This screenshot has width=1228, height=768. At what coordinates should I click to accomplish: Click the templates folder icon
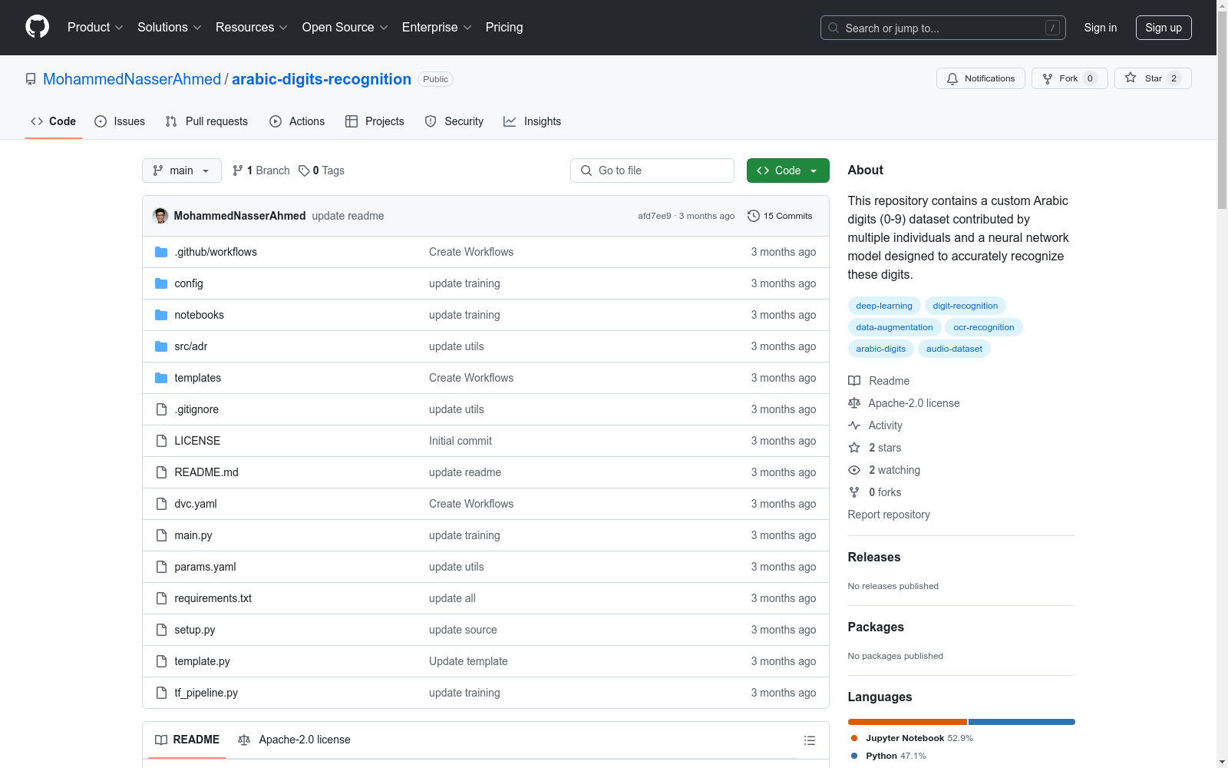tap(161, 378)
